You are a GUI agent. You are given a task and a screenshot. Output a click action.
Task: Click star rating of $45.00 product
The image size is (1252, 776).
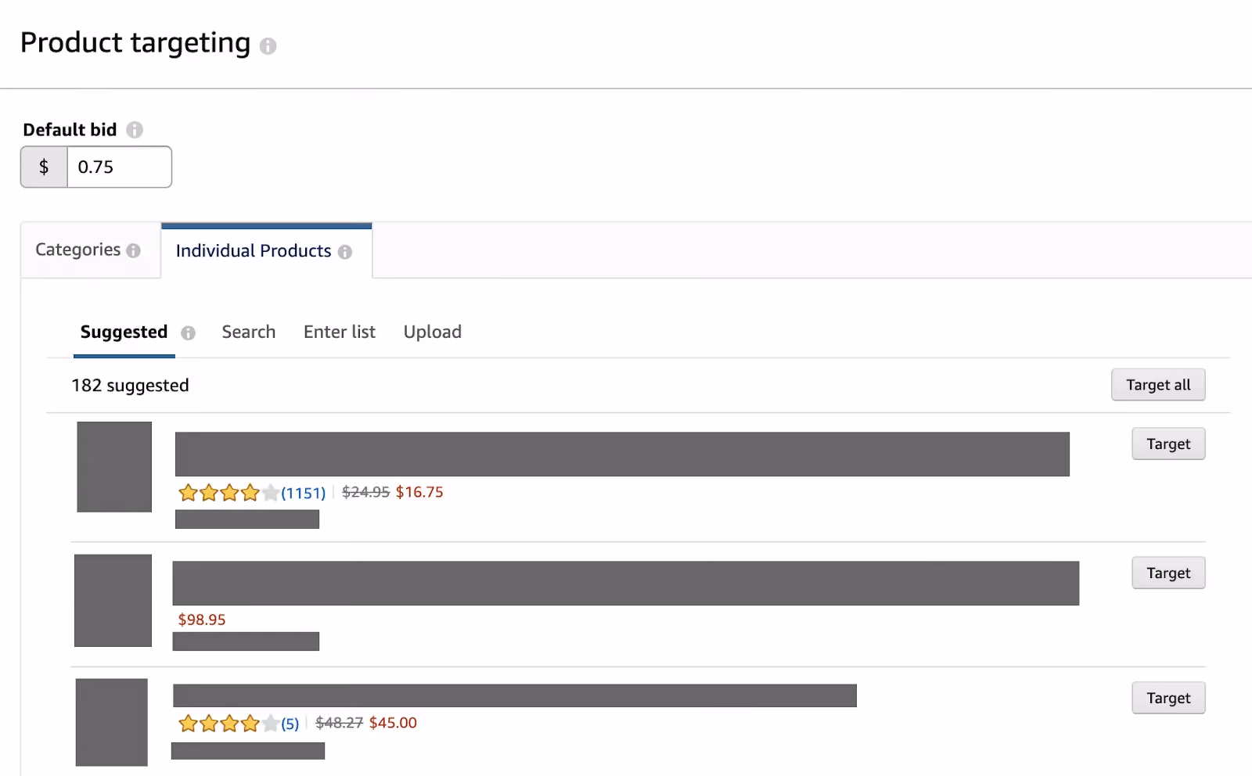[x=228, y=724]
